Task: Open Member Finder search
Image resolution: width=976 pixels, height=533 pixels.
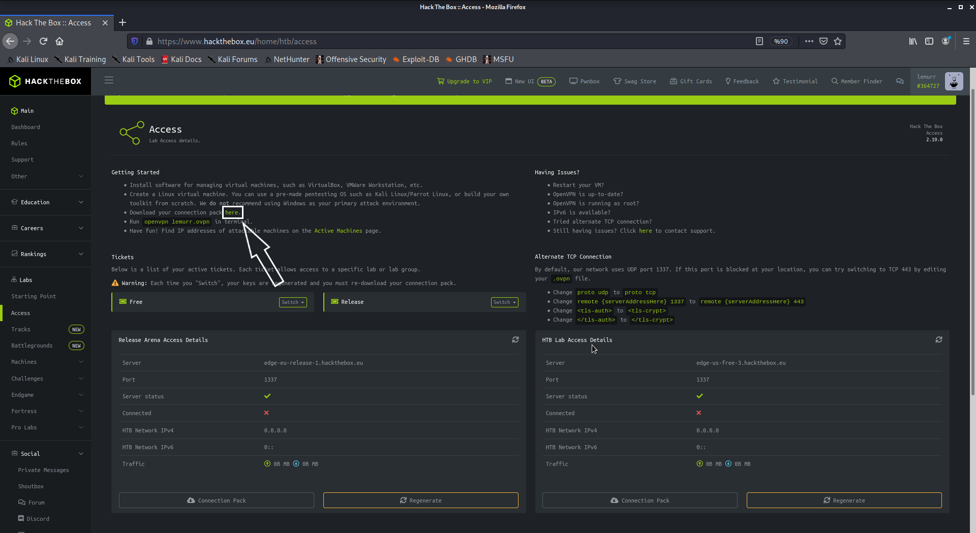Action: [857, 81]
